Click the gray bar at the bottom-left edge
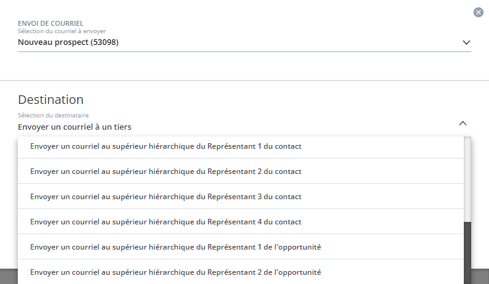Image resolution: width=489 pixels, height=284 pixels. [9, 277]
